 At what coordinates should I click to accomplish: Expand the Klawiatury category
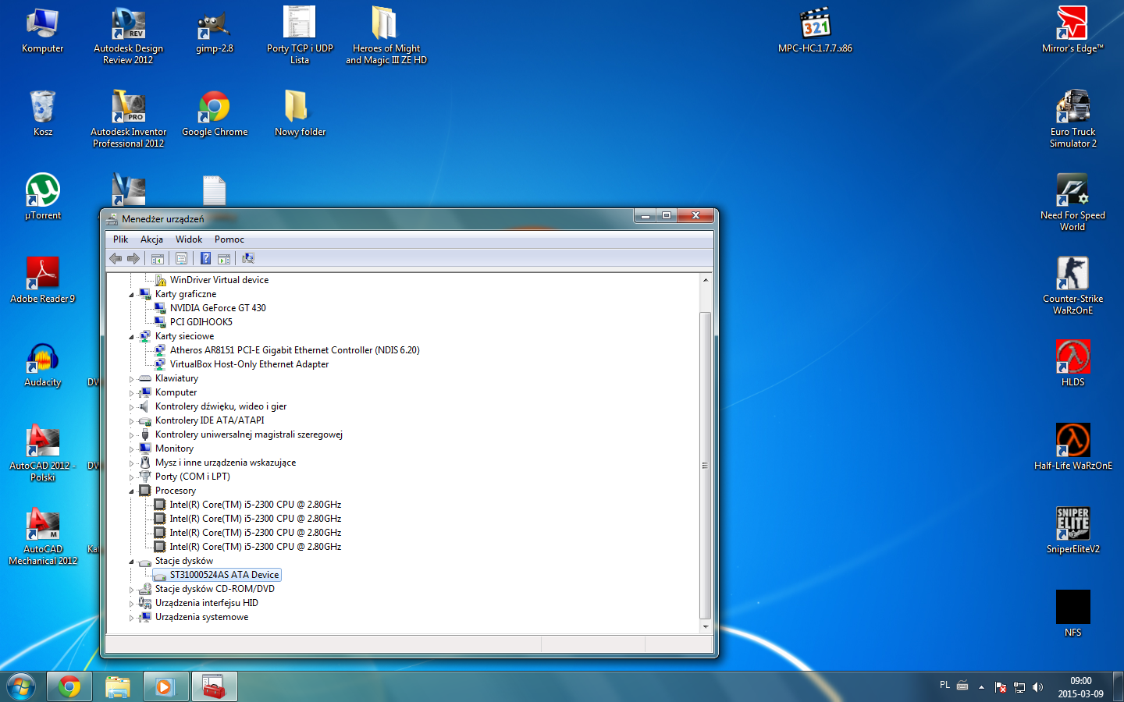[x=131, y=379]
